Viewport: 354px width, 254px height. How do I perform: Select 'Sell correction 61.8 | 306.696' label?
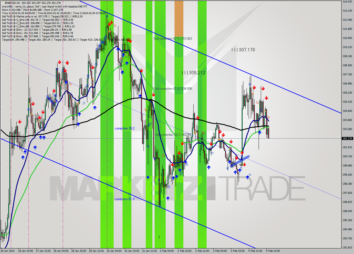tap(173, 89)
